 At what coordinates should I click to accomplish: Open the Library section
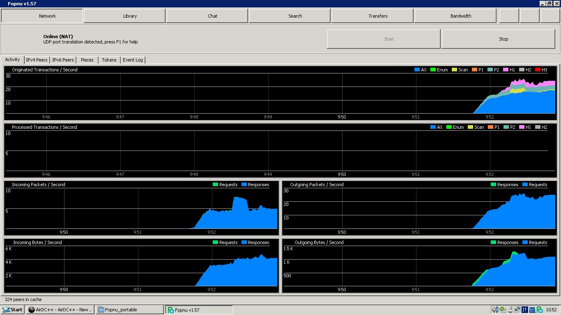(125, 16)
